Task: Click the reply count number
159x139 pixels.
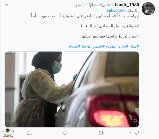Action: click(130, 133)
